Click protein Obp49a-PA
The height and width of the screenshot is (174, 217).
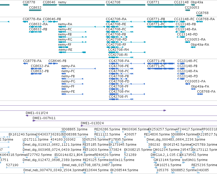[200, 86]
